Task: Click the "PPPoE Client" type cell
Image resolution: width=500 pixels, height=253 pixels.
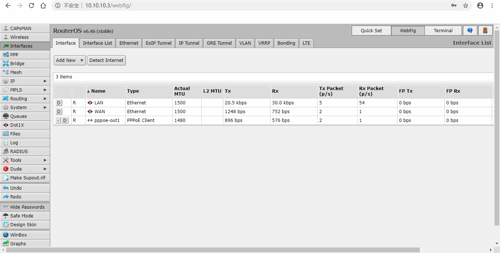Action: 141,120
